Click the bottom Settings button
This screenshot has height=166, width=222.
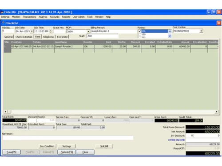67,146
